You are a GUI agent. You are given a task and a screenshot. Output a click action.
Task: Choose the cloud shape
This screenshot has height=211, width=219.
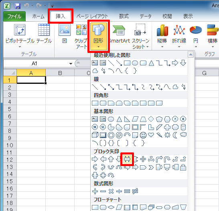(183, 135)
